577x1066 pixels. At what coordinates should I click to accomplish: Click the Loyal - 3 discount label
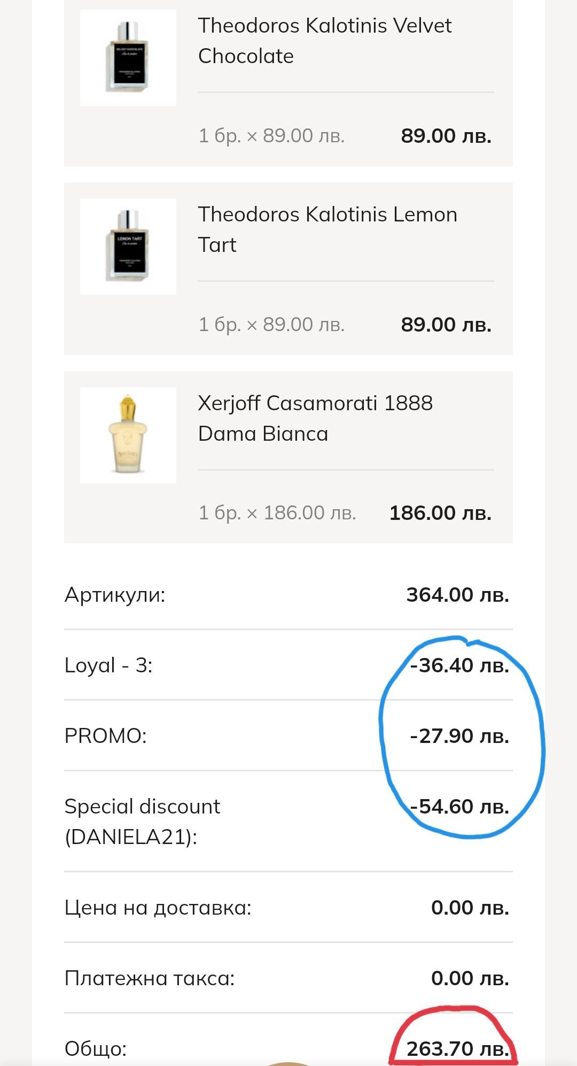pos(108,665)
